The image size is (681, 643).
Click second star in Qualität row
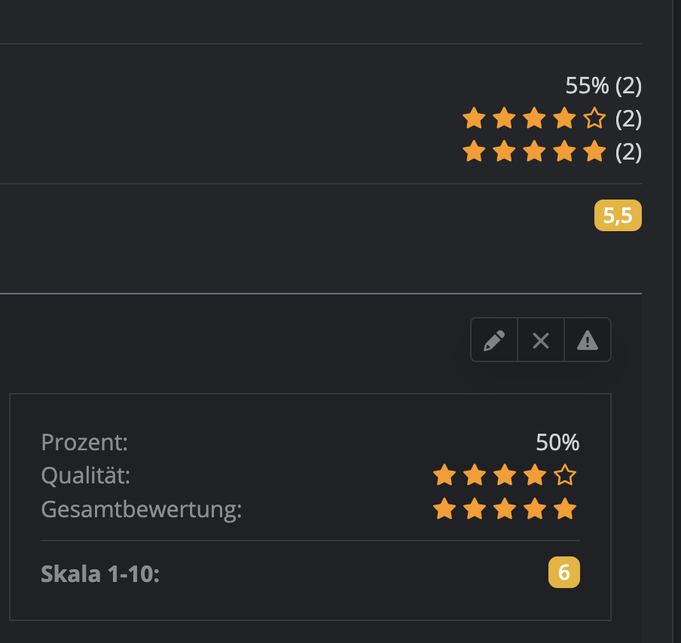coord(475,475)
